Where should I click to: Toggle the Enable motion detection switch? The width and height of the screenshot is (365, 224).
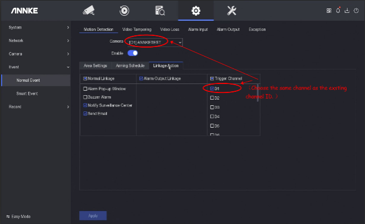(x=133, y=53)
